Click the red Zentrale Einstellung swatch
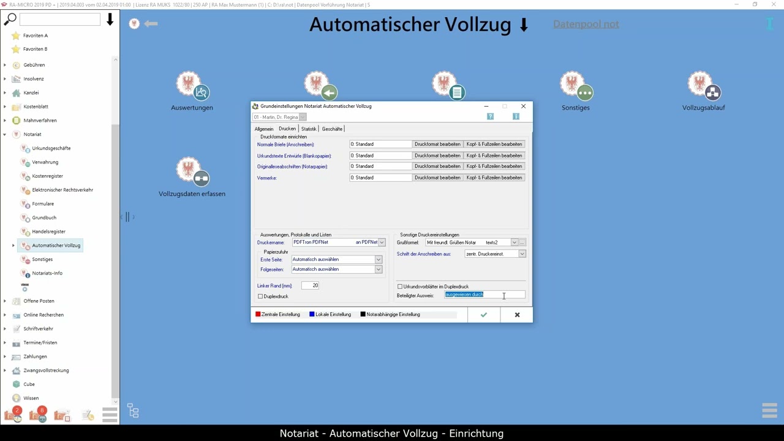Image resolution: width=784 pixels, height=441 pixels. point(258,314)
